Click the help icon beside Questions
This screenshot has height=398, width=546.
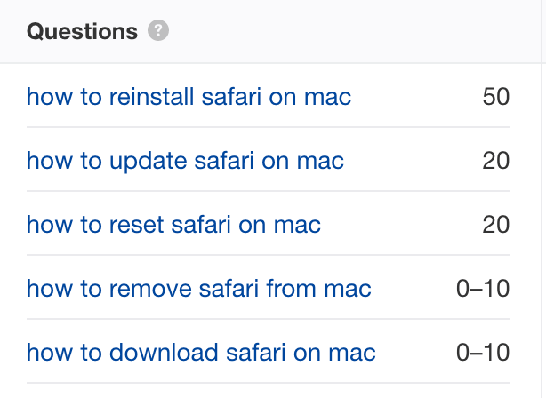click(158, 32)
